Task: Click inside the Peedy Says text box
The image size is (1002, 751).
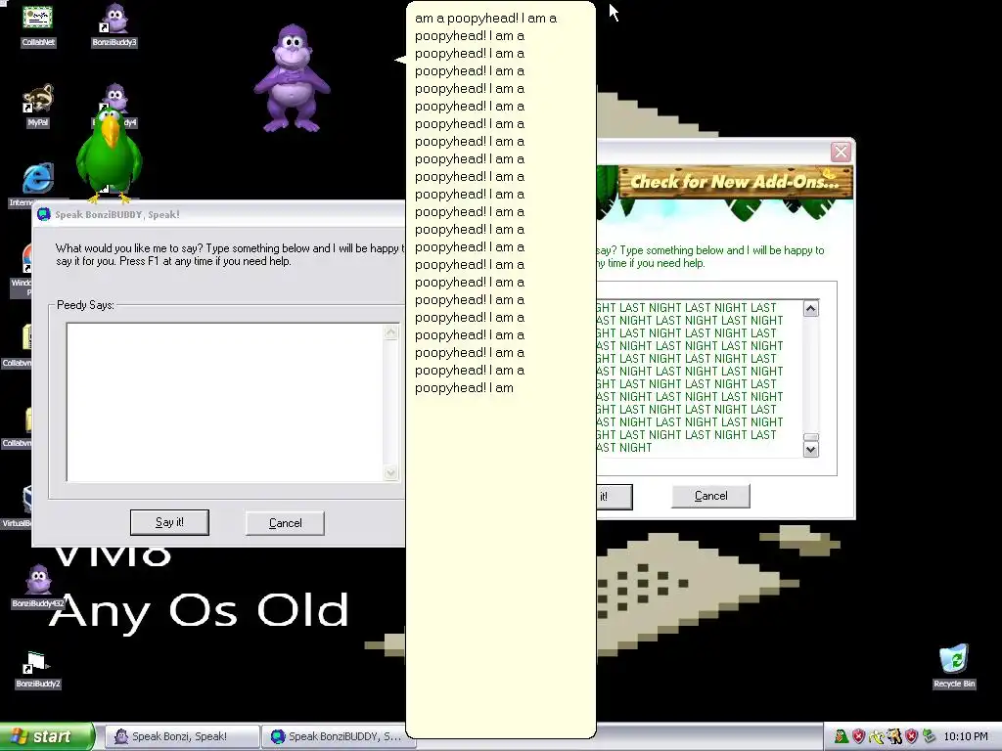Action: [225, 402]
